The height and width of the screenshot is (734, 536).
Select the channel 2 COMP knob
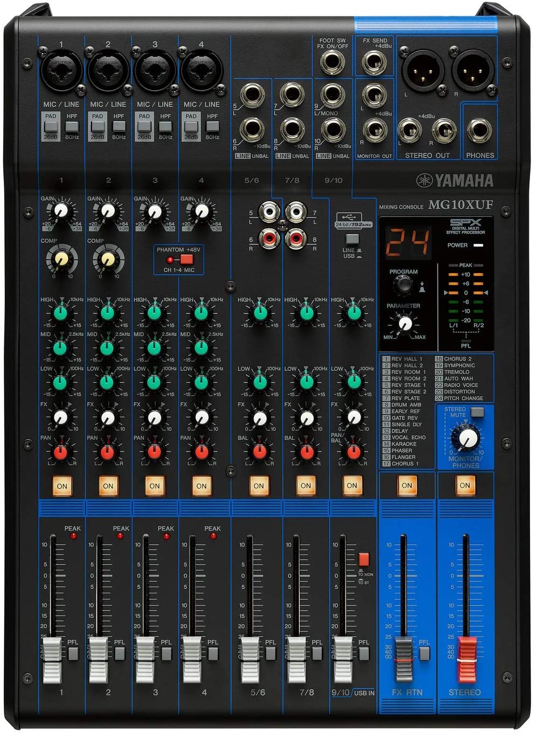108,260
